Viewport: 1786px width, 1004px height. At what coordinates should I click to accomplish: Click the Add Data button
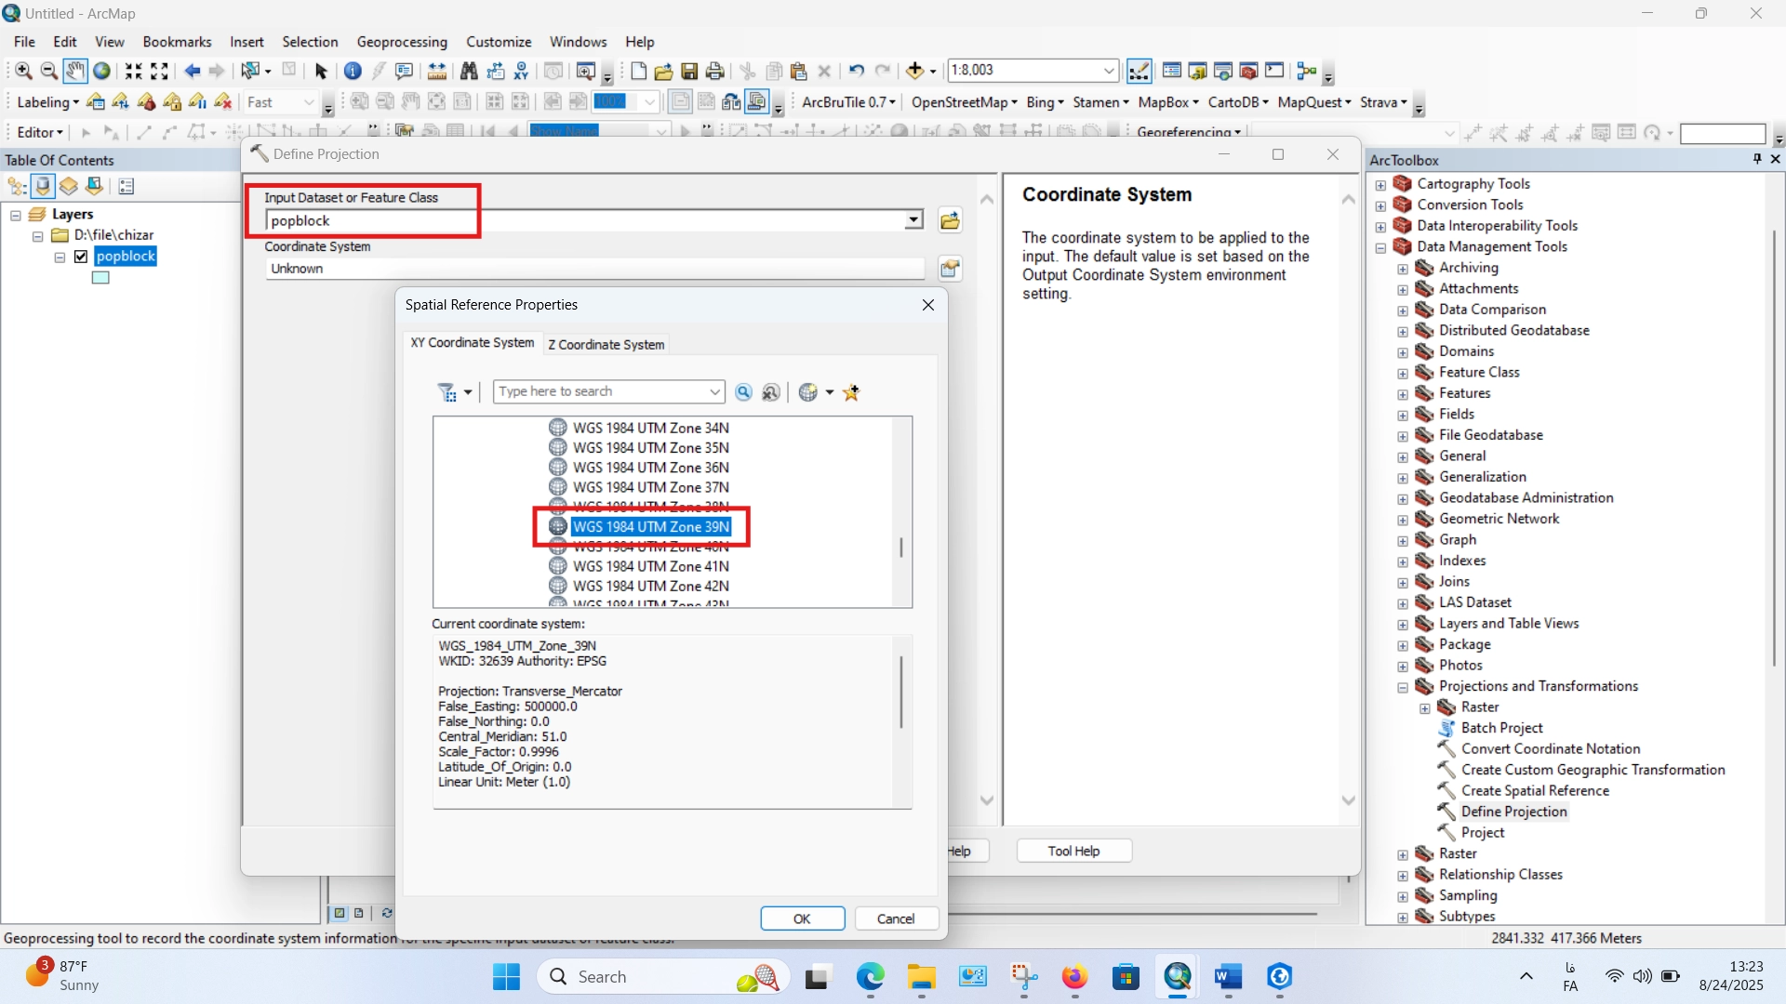[x=915, y=71]
